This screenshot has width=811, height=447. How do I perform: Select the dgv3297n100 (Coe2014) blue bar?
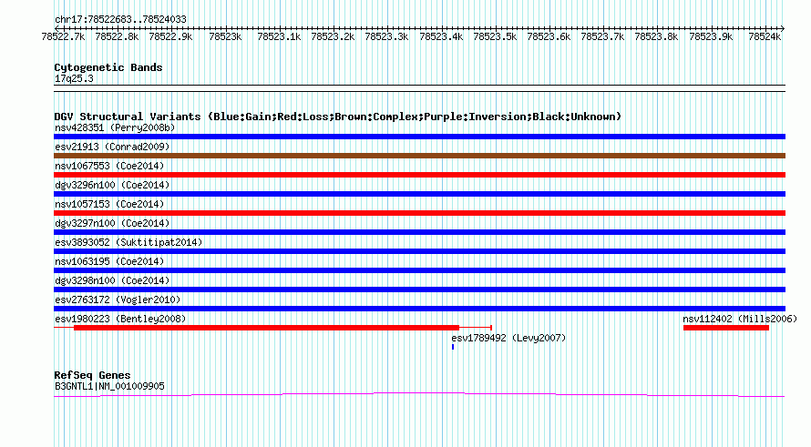tap(419, 232)
